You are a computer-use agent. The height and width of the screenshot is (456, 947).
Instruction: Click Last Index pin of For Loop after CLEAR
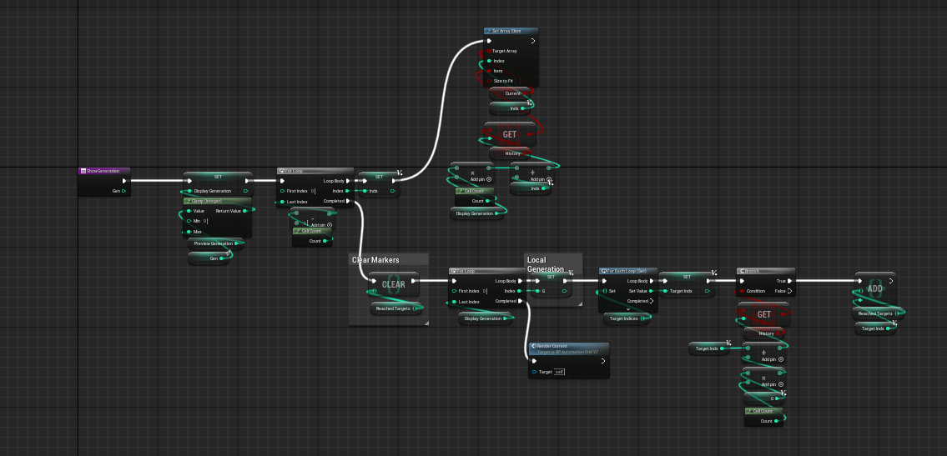(453, 302)
